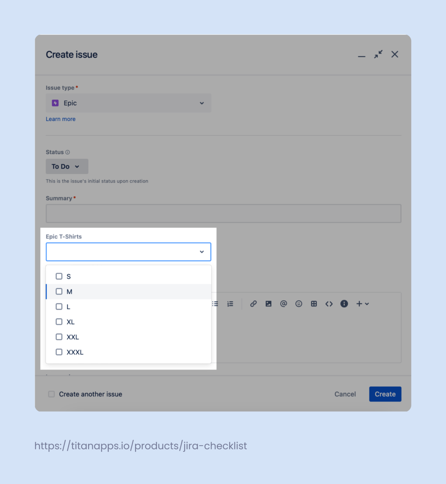The width and height of the screenshot is (446, 484).
Task: Insert a link in the description
Action: (253, 304)
